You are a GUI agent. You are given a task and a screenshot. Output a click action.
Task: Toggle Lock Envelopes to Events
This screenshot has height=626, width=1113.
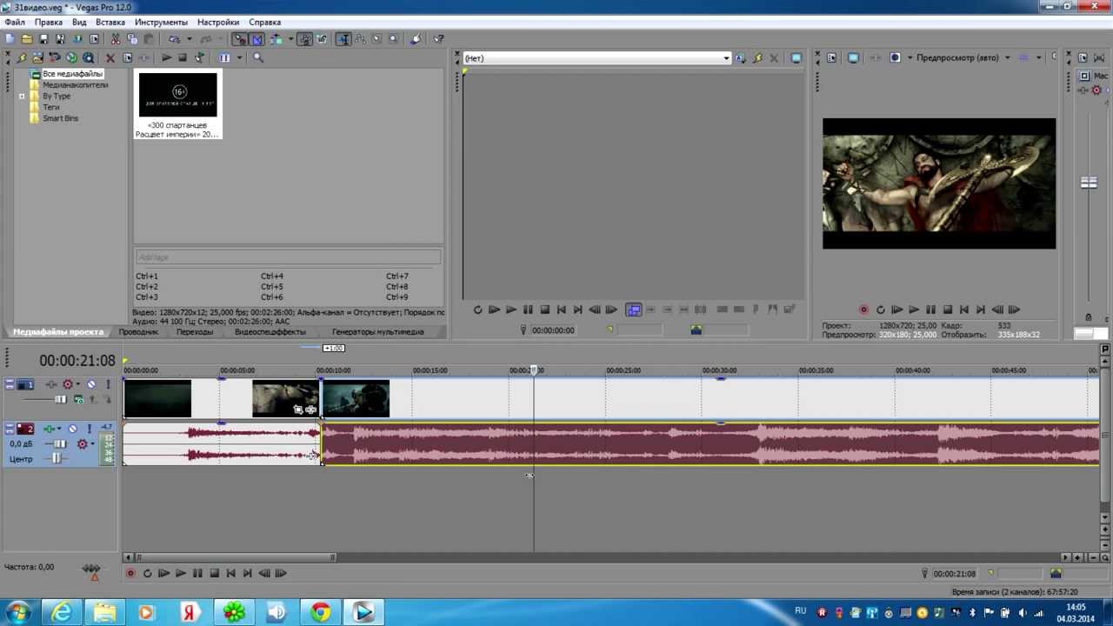coord(305,39)
